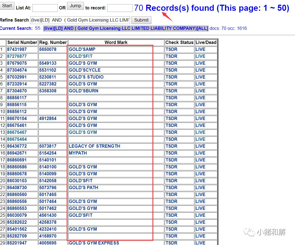The height and width of the screenshot is (245, 295).
Task: Click the Start button
Action: 7,6
